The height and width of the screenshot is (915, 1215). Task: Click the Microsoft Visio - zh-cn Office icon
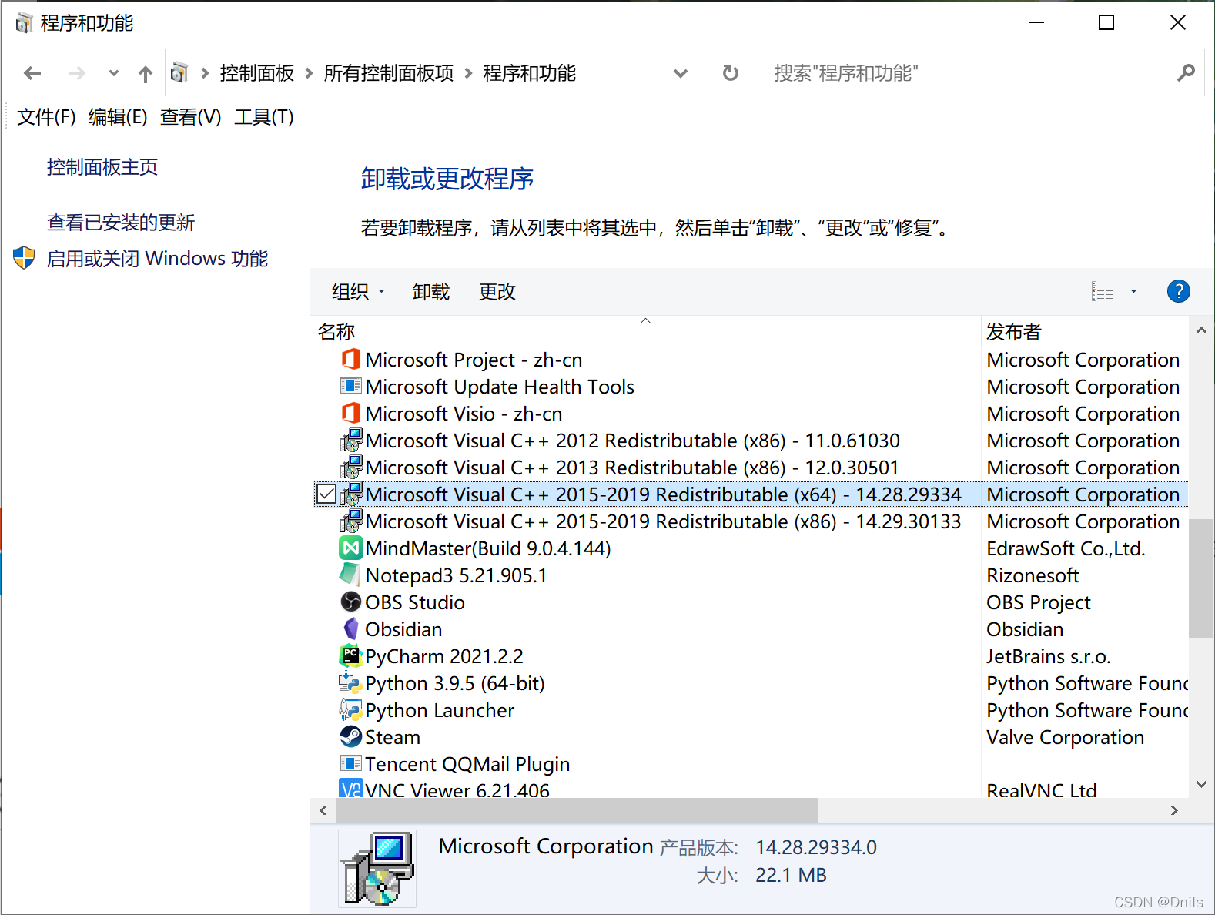coord(350,413)
